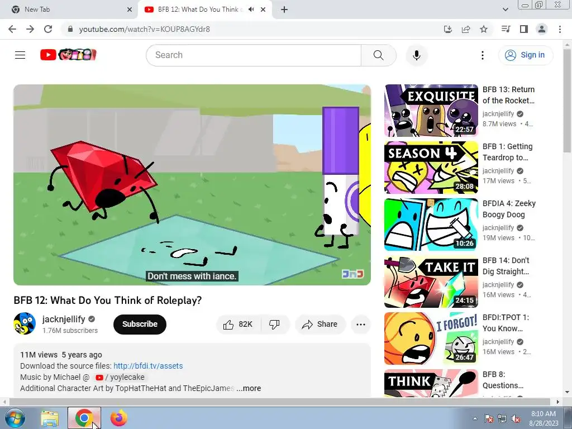
Task: Open BFDI:TPOT 1 You Know thumbnail
Action: [431, 339]
